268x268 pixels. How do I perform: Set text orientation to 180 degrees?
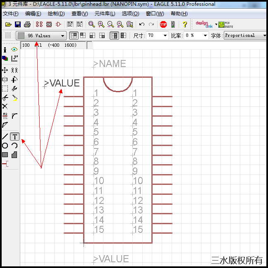point(93,36)
